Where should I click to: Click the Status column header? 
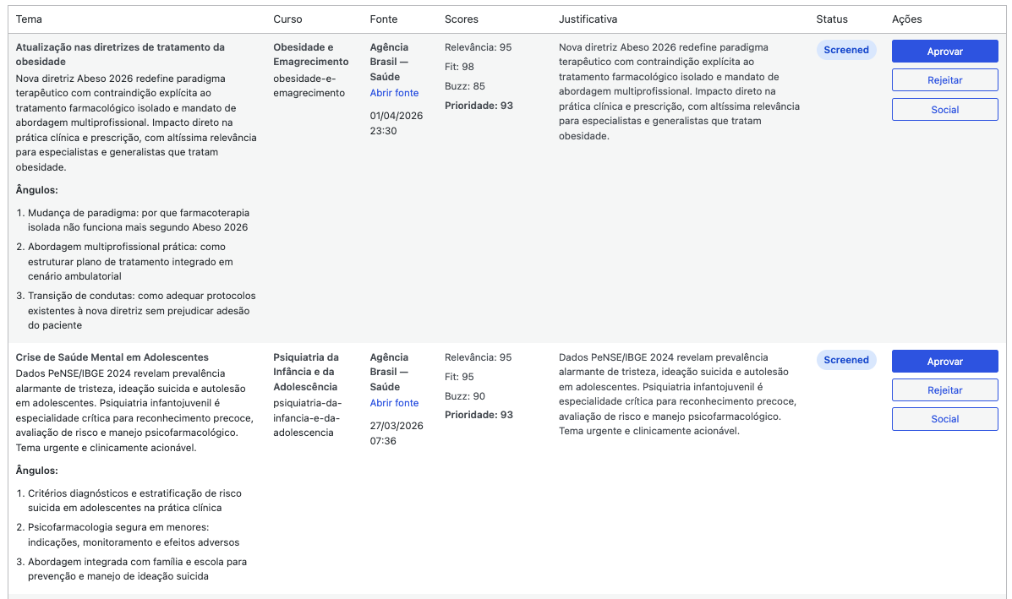coord(832,19)
